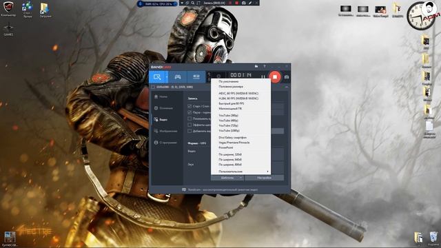Take a screenshot with camera icon

pos(287,76)
